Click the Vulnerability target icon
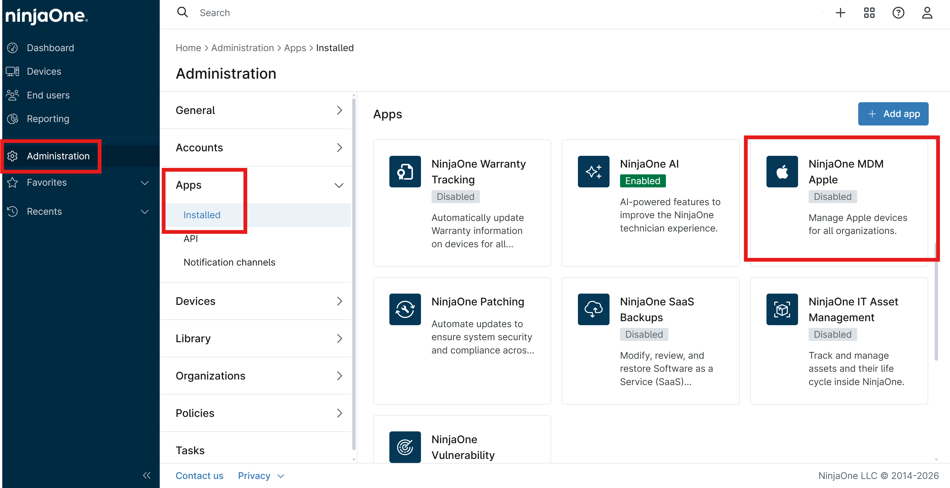 pyautogui.click(x=405, y=447)
